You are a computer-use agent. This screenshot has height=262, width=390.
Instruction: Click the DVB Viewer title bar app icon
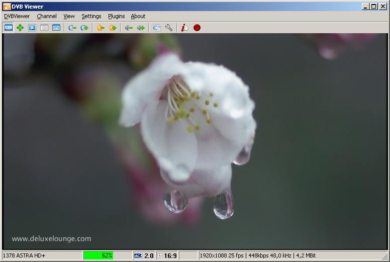[x=7, y=7]
